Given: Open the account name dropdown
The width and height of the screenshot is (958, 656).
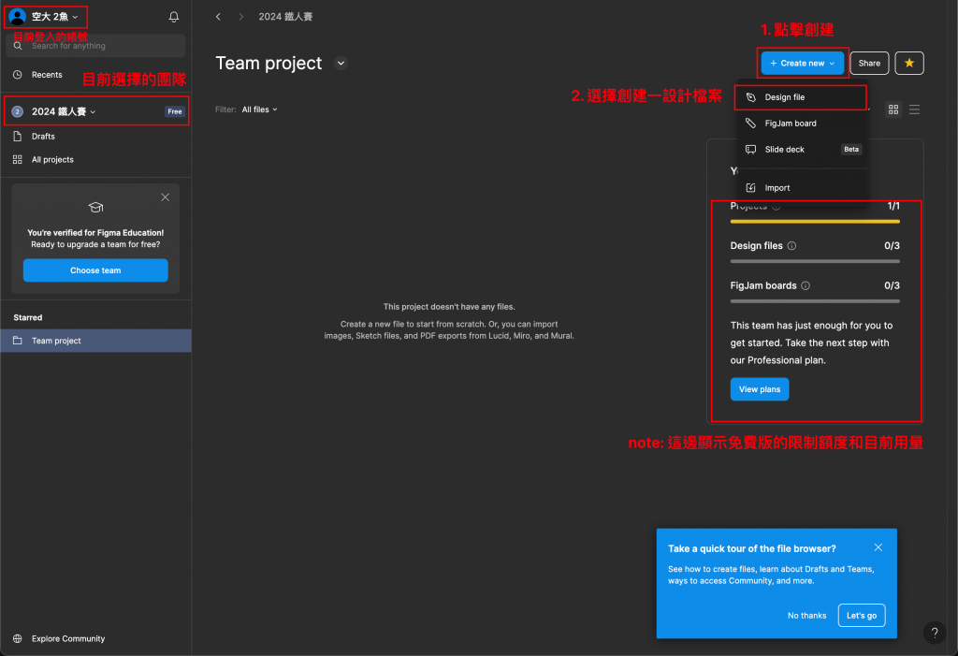Looking at the screenshot, I should click(x=54, y=17).
